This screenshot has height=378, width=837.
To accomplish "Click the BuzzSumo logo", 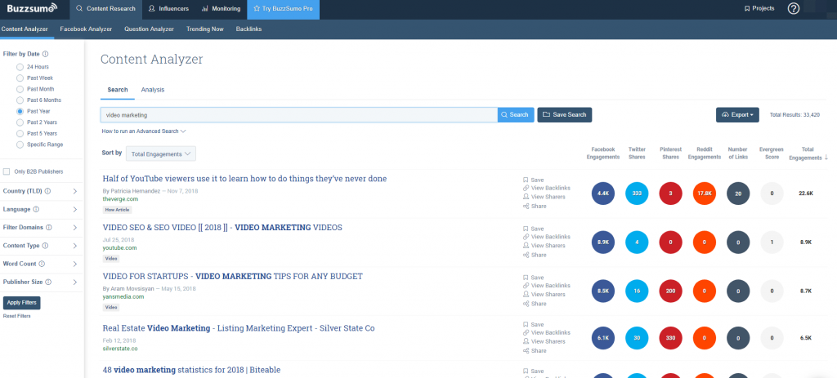I will tap(31, 9).
